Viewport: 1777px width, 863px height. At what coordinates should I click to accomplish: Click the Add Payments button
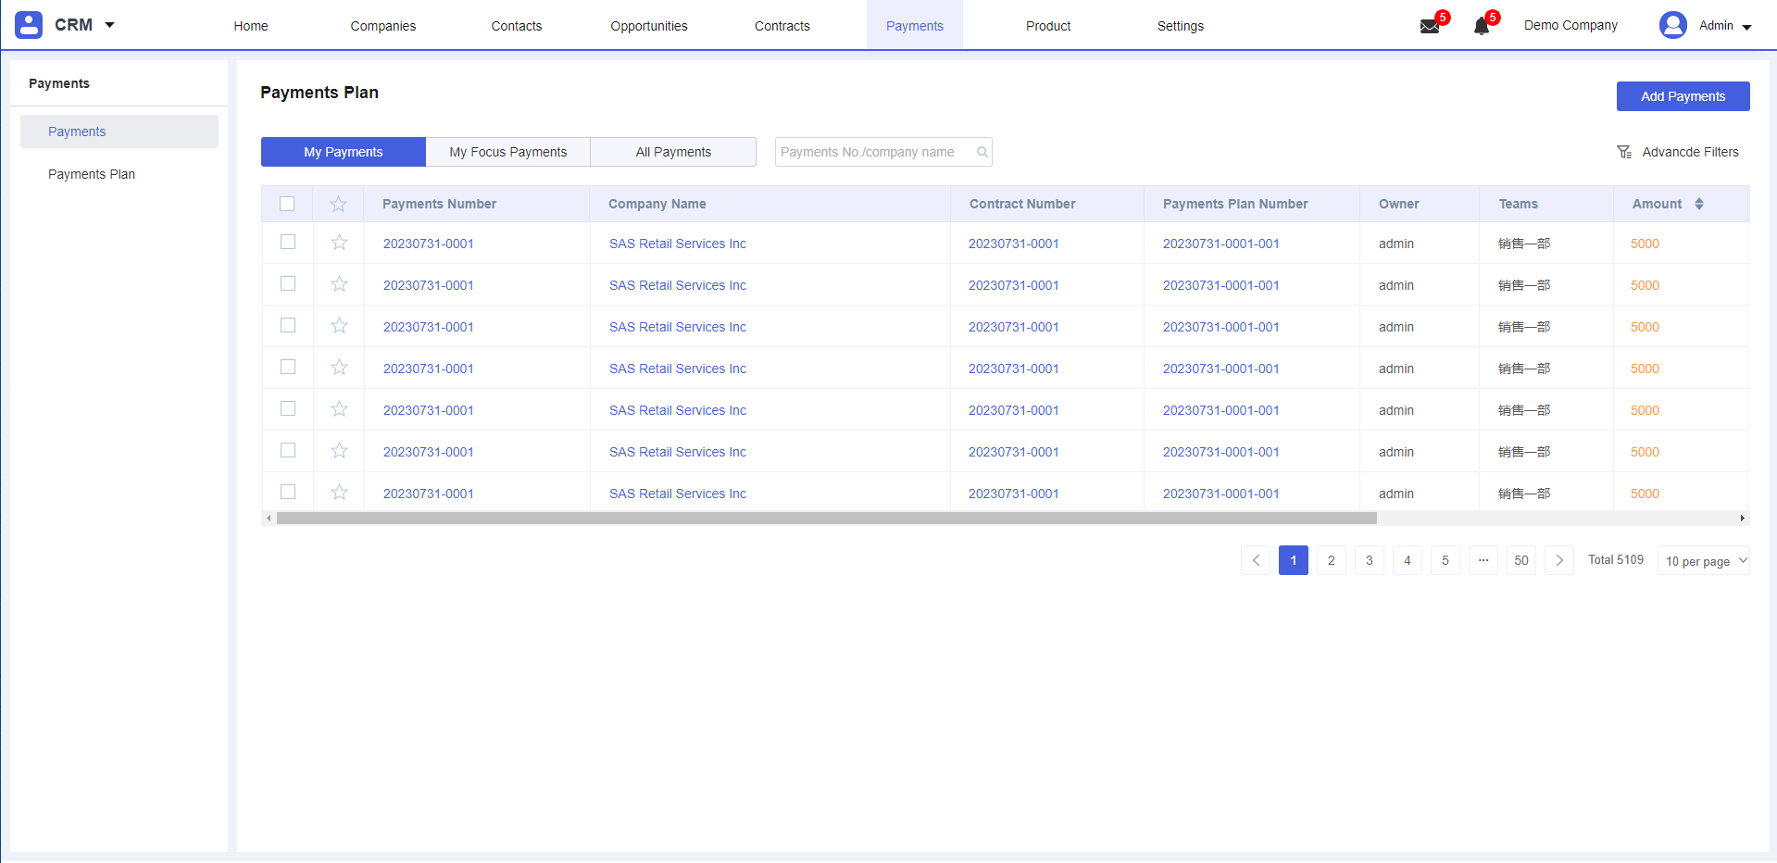pyautogui.click(x=1683, y=96)
